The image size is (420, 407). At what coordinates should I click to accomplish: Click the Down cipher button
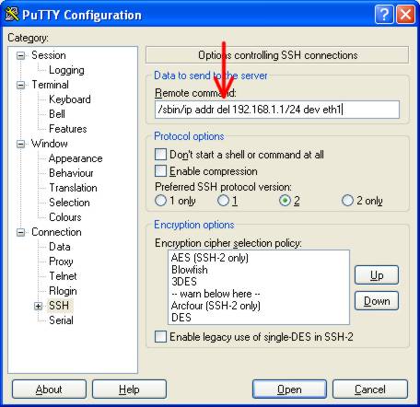pyautogui.click(x=377, y=301)
